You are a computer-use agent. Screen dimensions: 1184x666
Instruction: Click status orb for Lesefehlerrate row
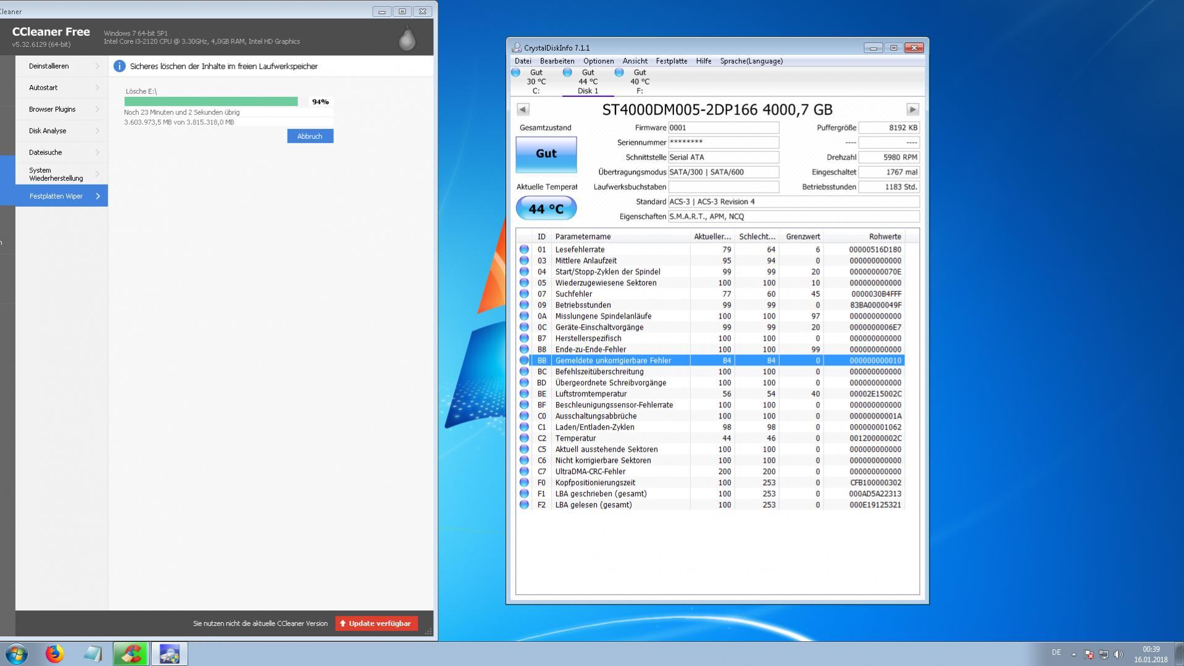524,249
